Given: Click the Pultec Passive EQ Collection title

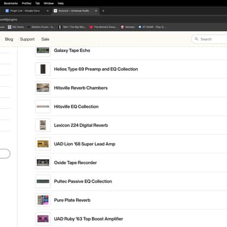Looking at the screenshot, I should [83, 181].
